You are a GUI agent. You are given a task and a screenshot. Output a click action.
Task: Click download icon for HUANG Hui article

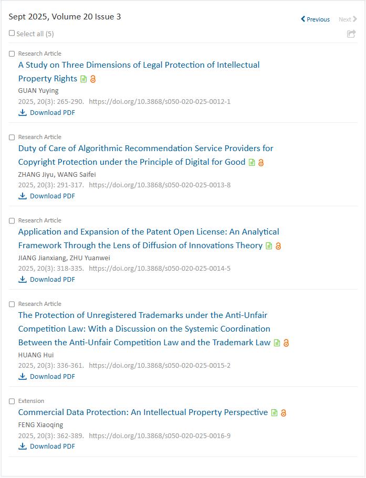(x=23, y=376)
